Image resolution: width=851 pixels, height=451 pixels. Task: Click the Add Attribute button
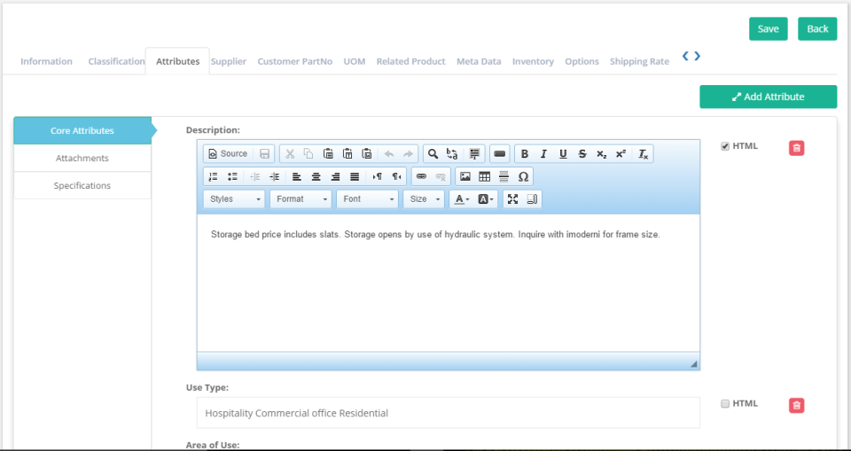pos(768,97)
